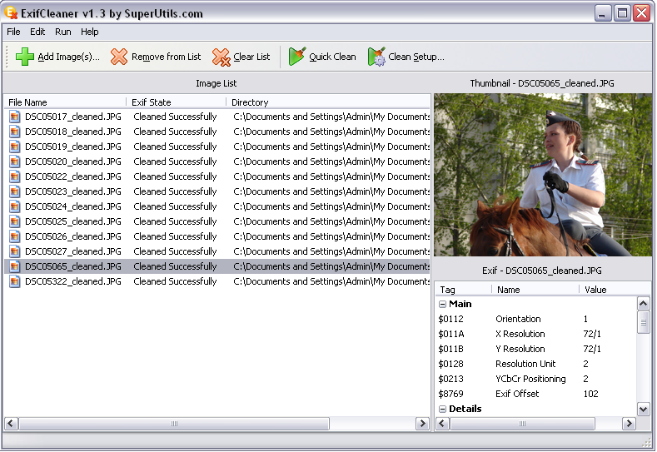
Task: Click the Value column header in Exif panel
Action: click(x=615, y=290)
